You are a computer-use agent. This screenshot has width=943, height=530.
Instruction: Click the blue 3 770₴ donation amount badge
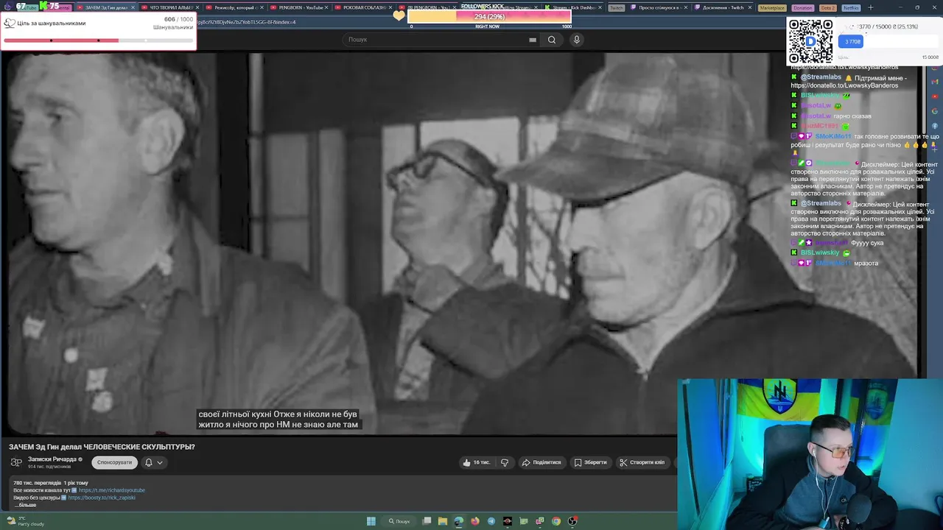point(851,42)
